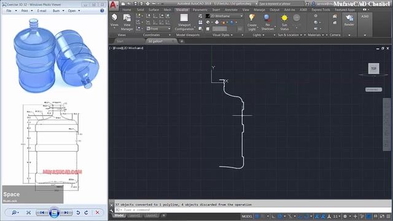
Task: Switch to the Surface ribbon tab
Action: pyautogui.click(x=154, y=10)
